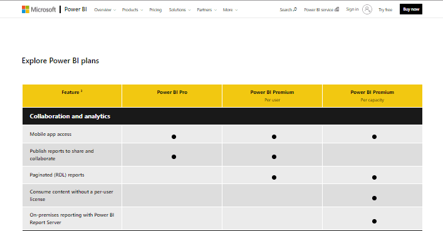Open the Power BI service chart icon
This screenshot has width=443, height=231.
click(x=336, y=9)
